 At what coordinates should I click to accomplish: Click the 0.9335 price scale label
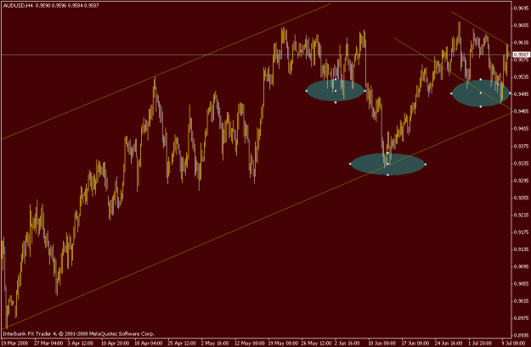pos(522,163)
